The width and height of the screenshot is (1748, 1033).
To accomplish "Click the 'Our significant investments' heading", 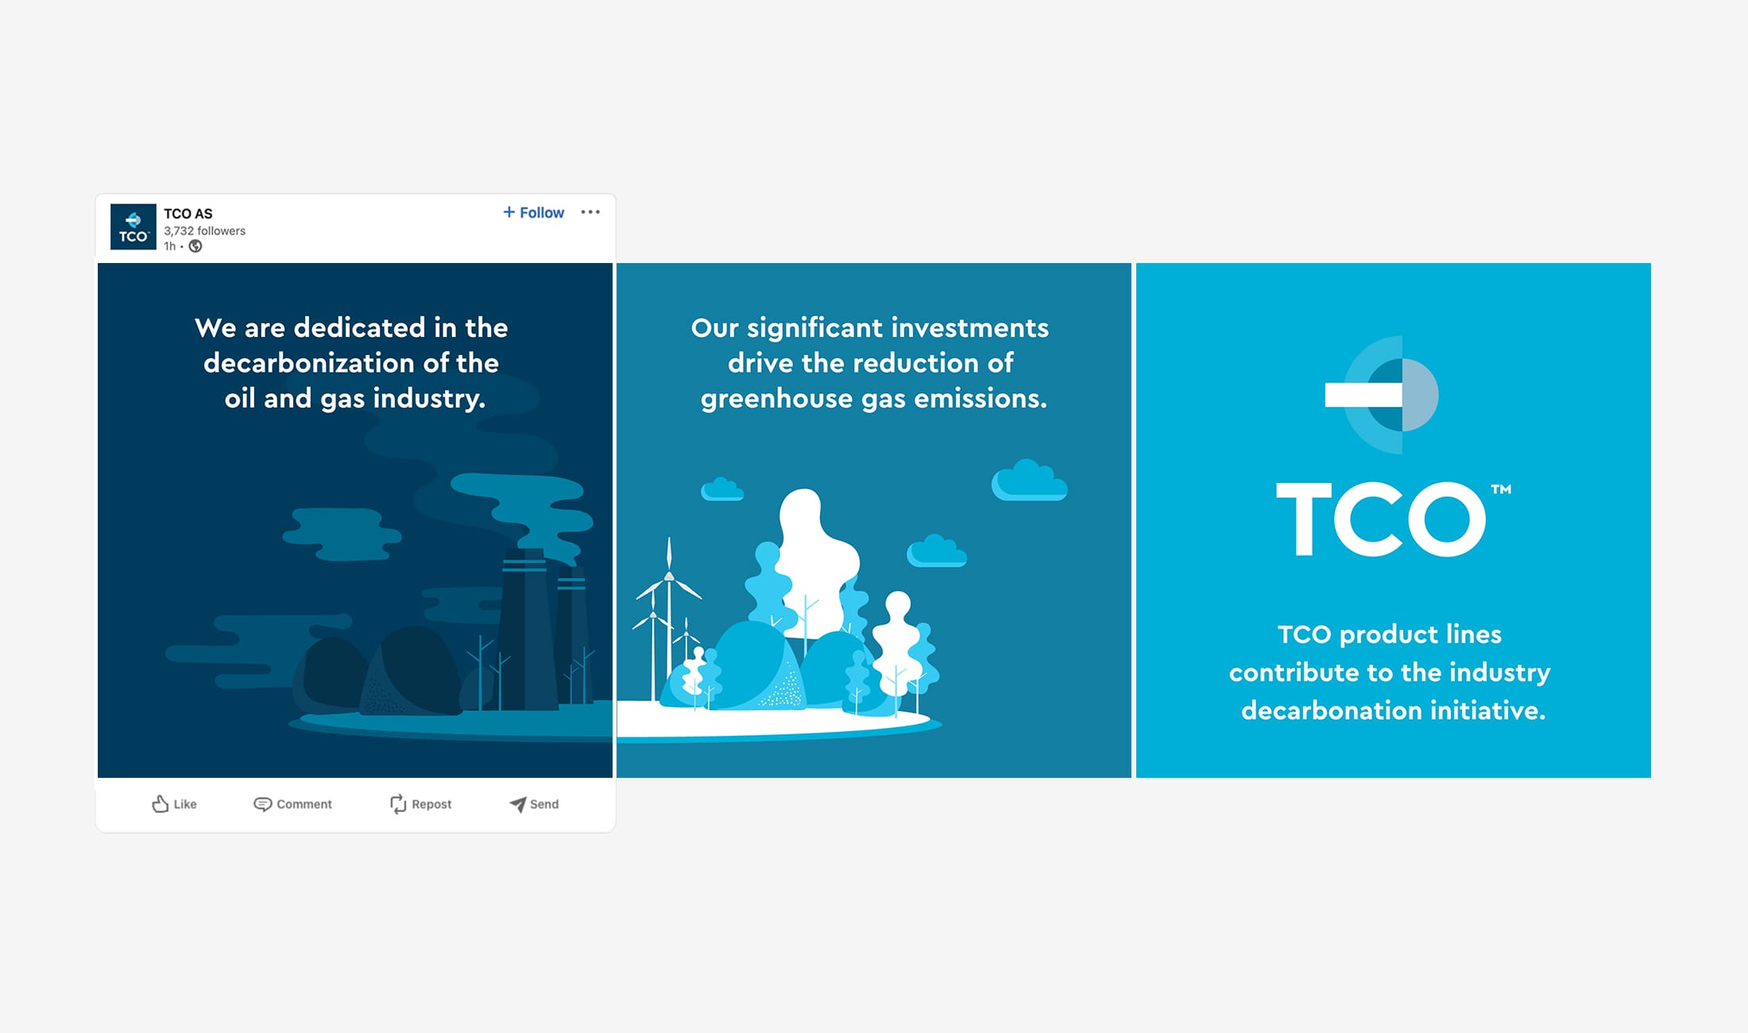I will [x=870, y=327].
